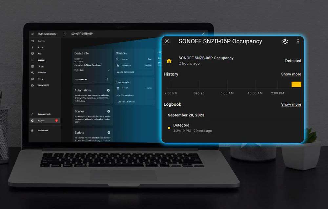Open the Device Info three-dot overflow menu

(x=107, y=79)
